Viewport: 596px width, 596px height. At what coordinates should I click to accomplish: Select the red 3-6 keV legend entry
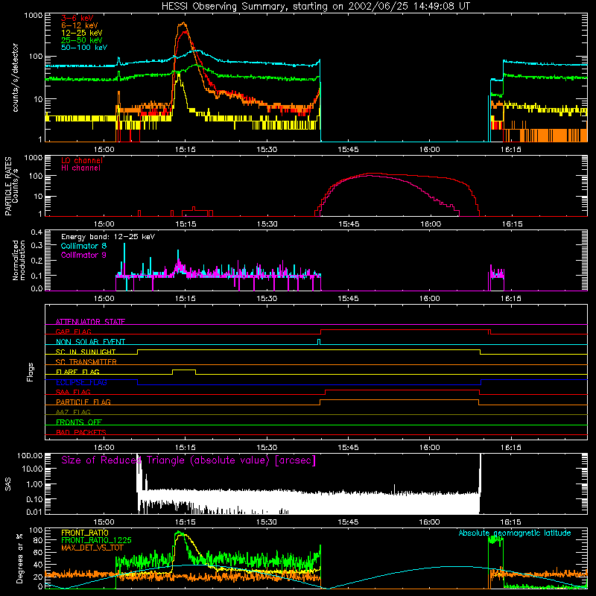point(77,18)
